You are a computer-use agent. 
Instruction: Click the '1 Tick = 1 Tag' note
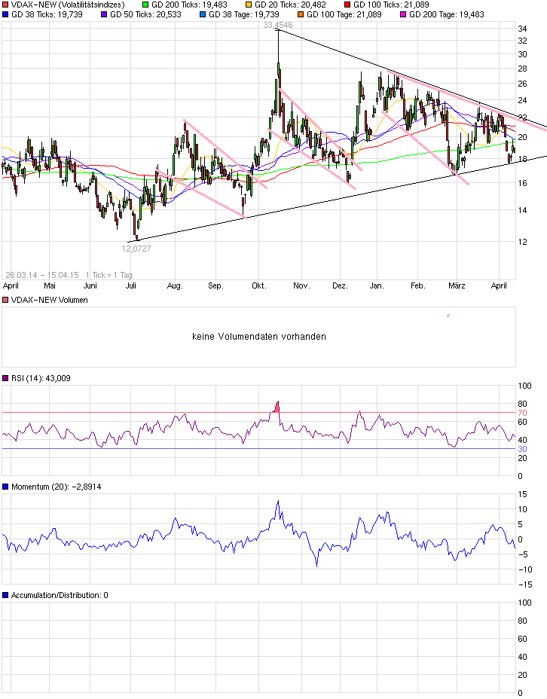point(109,275)
